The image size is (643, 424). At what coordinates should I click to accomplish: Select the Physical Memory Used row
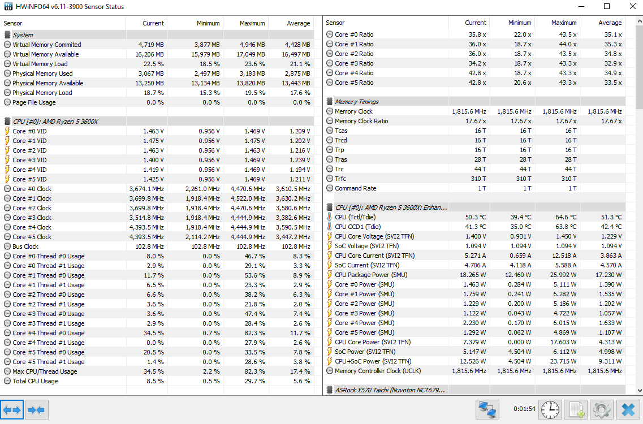(157, 73)
